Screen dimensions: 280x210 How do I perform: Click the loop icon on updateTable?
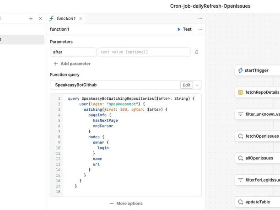point(241,202)
